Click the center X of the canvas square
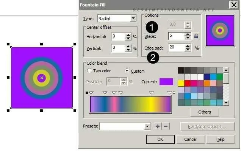Image resolution: width=241 pixels, height=151 pixels. (x=42, y=78)
